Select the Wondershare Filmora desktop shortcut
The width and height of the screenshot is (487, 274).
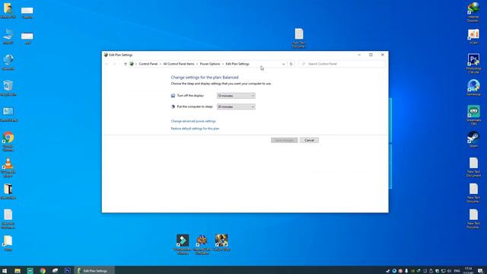(x=183, y=244)
